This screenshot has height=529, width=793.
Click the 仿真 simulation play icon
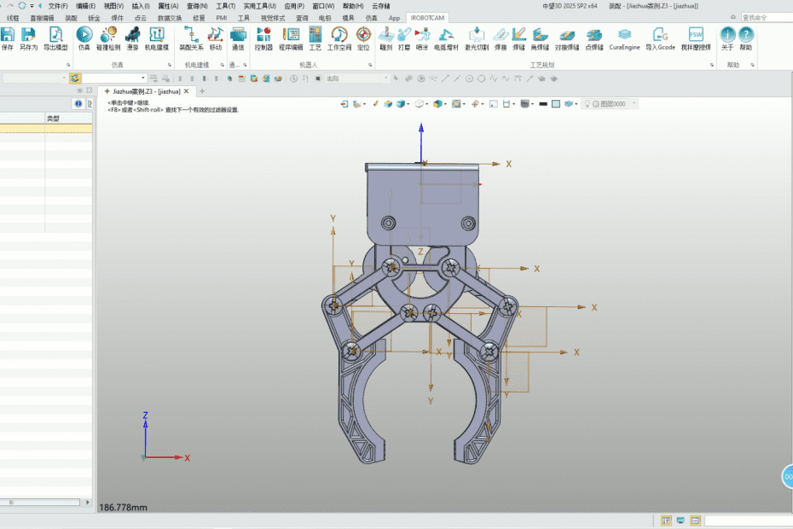[x=84, y=36]
